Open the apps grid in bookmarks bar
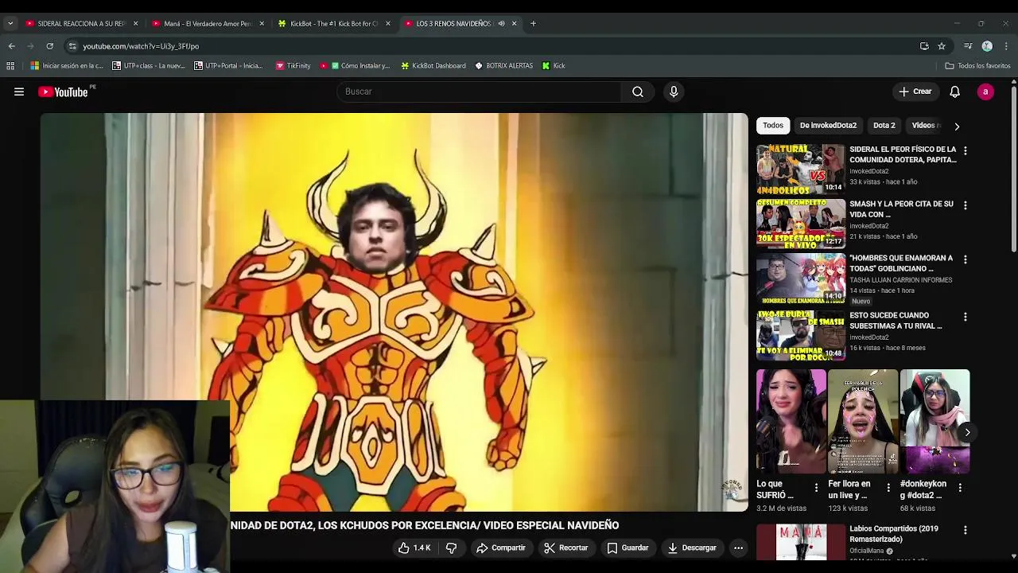Image resolution: width=1018 pixels, height=573 pixels. coord(10,66)
